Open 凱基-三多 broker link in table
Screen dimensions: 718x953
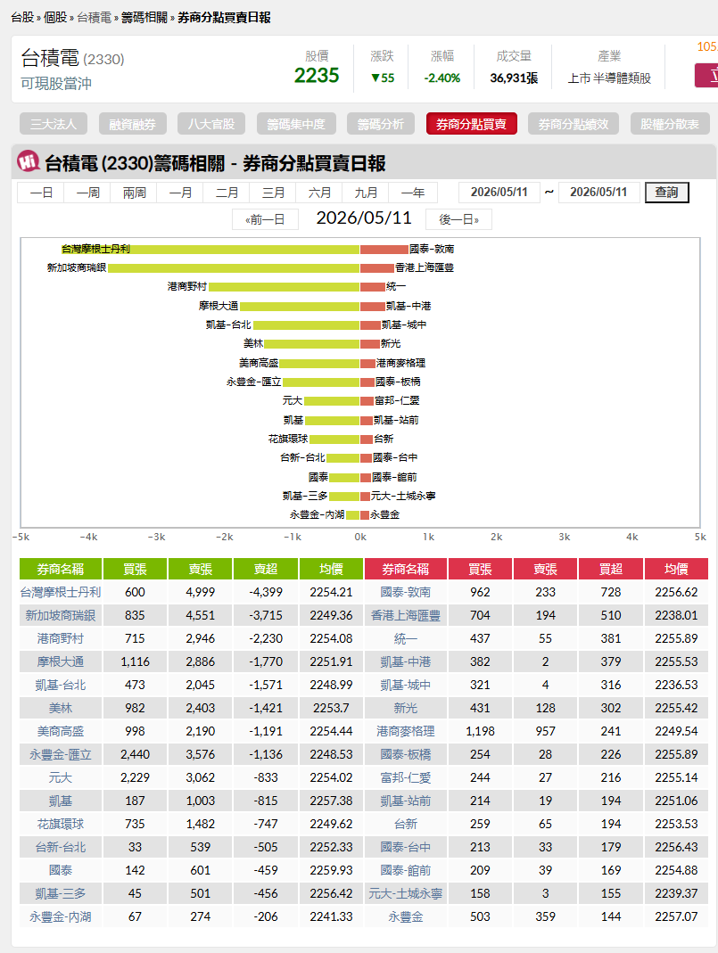(60, 893)
